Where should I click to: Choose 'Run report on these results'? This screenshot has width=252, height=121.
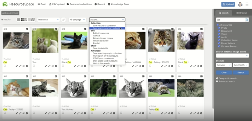[106, 56]
